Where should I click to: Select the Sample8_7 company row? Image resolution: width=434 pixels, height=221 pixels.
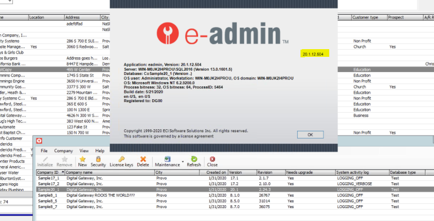pyautogui.click(x=235, y=207)
